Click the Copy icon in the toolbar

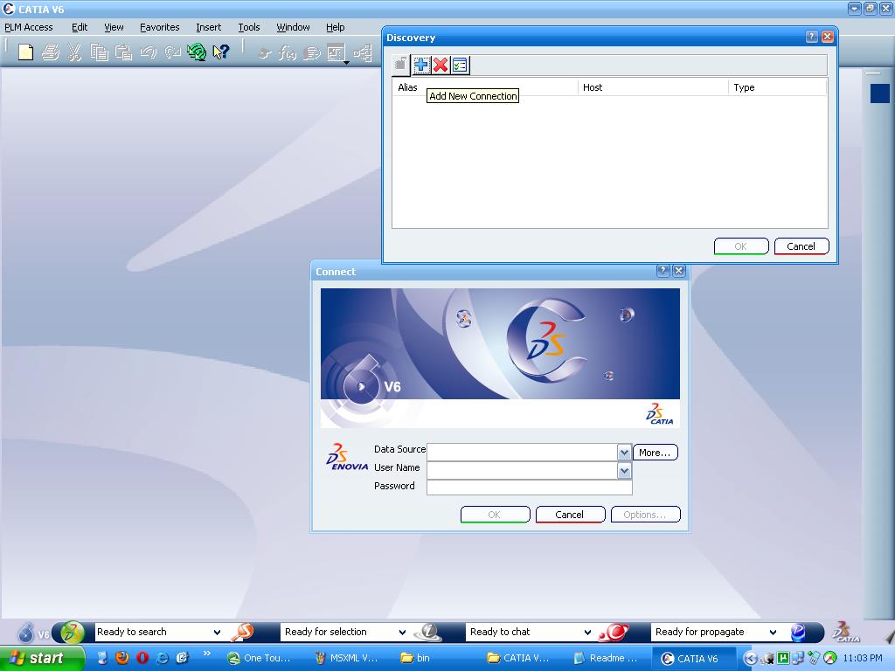coord(100,52)
